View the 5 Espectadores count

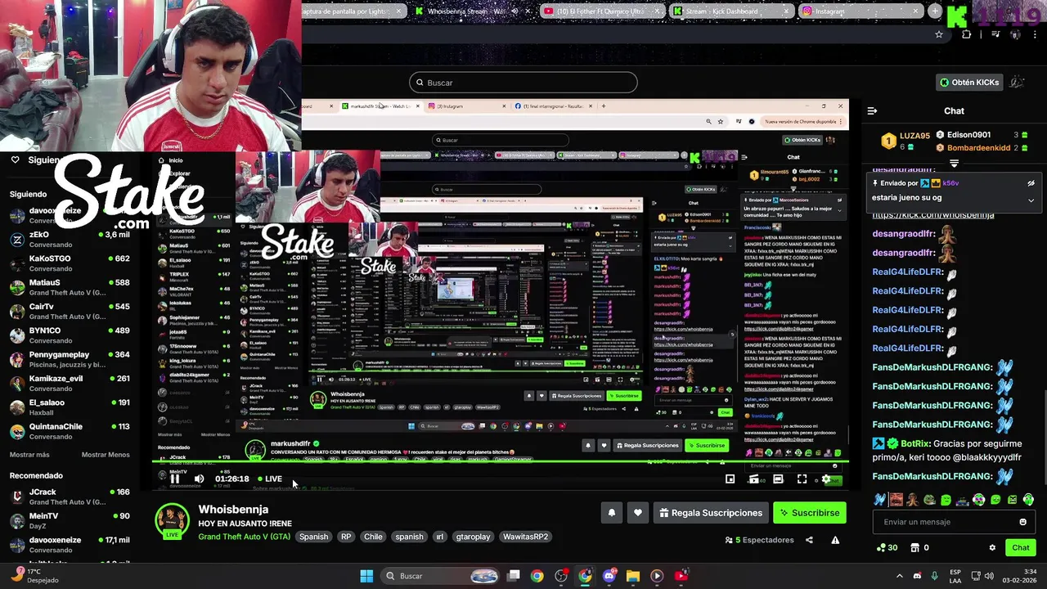pos(759,540)
